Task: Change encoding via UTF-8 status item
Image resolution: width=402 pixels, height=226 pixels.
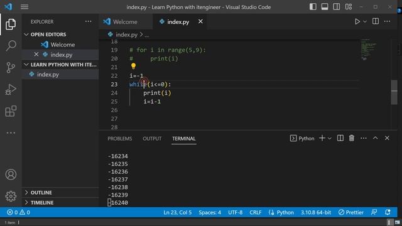Action: pyautogui.click(x=236, y=212)
